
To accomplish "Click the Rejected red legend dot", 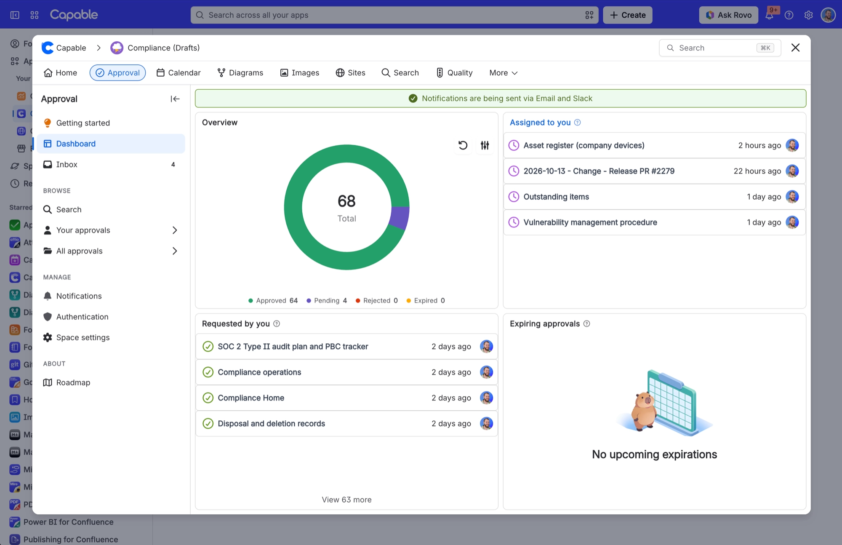I will 358,301.
